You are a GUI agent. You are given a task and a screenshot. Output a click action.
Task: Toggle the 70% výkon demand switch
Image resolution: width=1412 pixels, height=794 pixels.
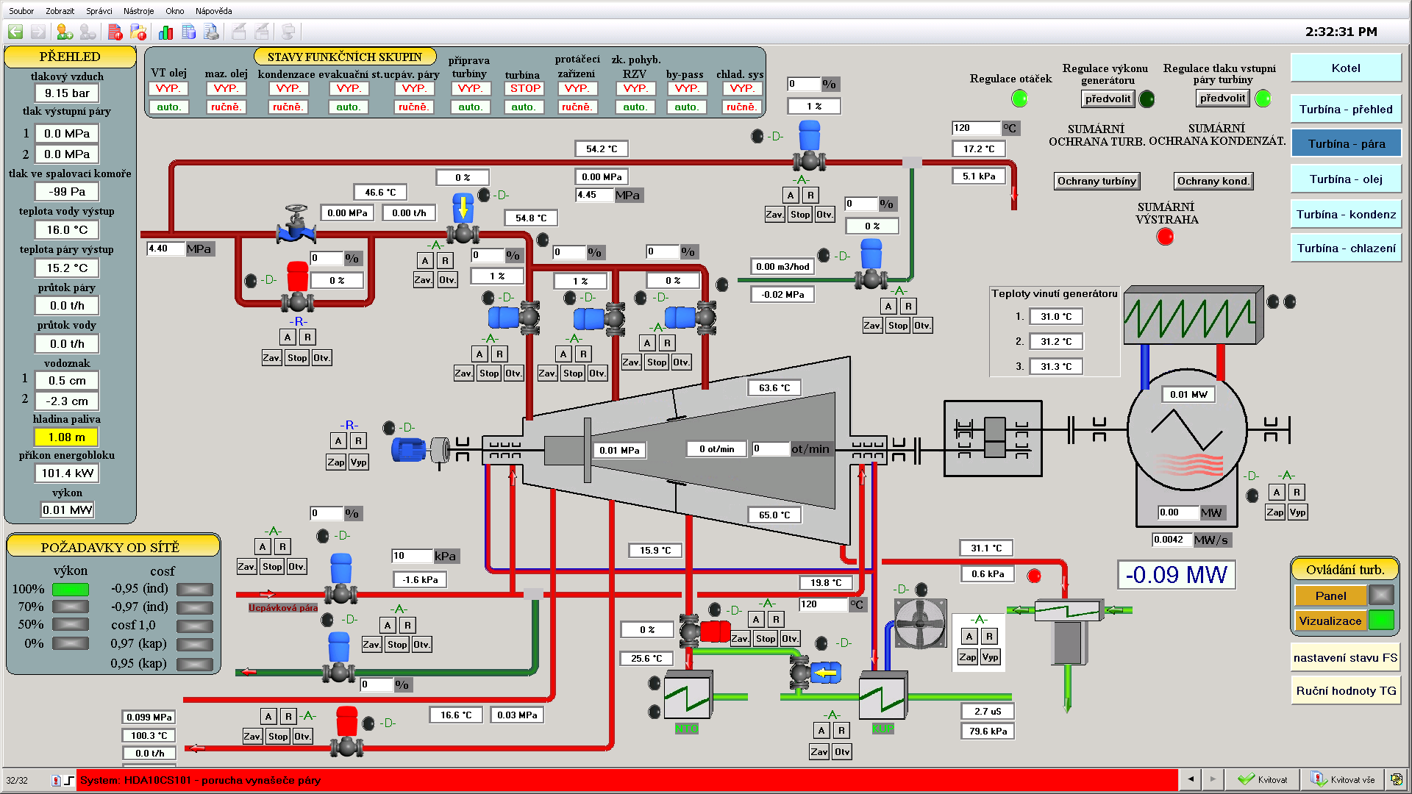click(71, 607)
